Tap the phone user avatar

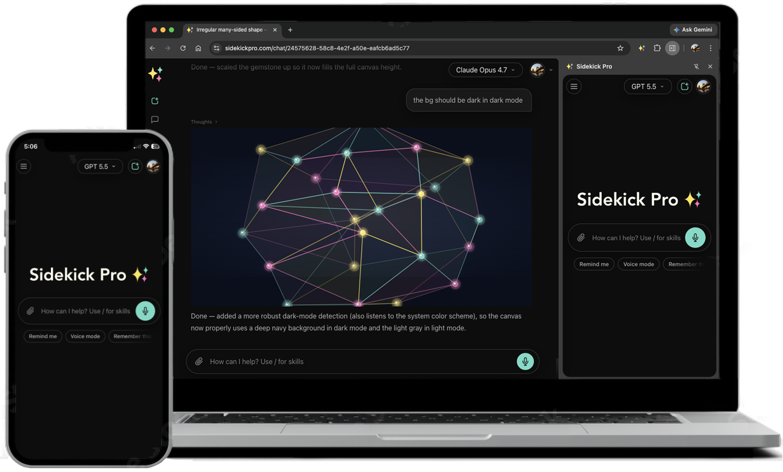(153, 166)
